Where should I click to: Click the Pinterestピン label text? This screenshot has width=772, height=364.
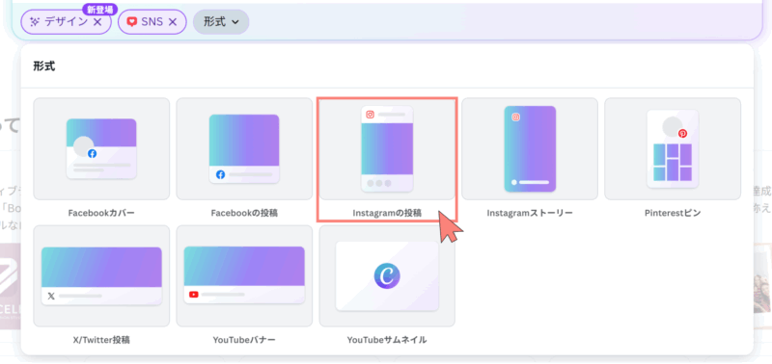673,213
